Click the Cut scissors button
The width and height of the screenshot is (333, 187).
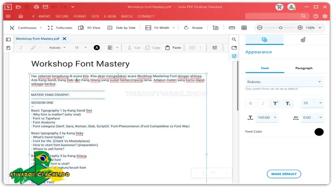point(134,48)
